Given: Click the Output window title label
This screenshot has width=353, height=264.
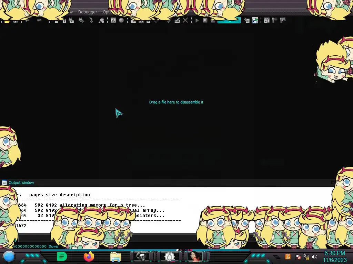Looking at the screenshot, I should (x=21, y=183).
